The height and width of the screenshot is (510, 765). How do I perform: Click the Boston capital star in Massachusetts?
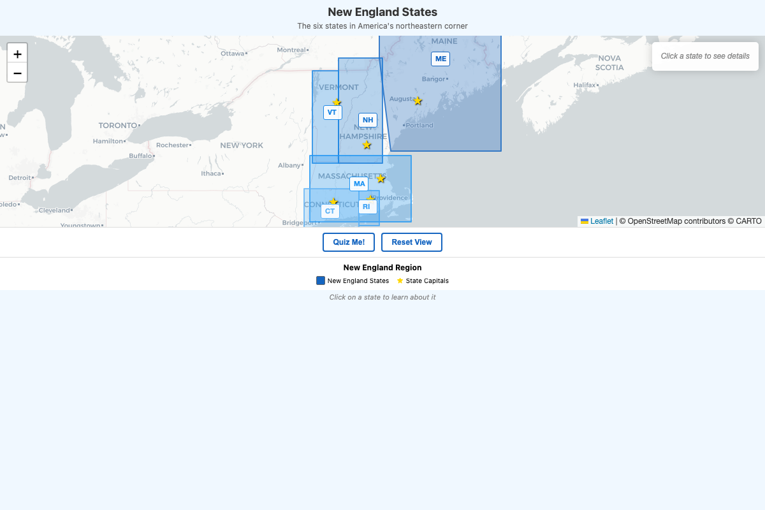point(381,179)
